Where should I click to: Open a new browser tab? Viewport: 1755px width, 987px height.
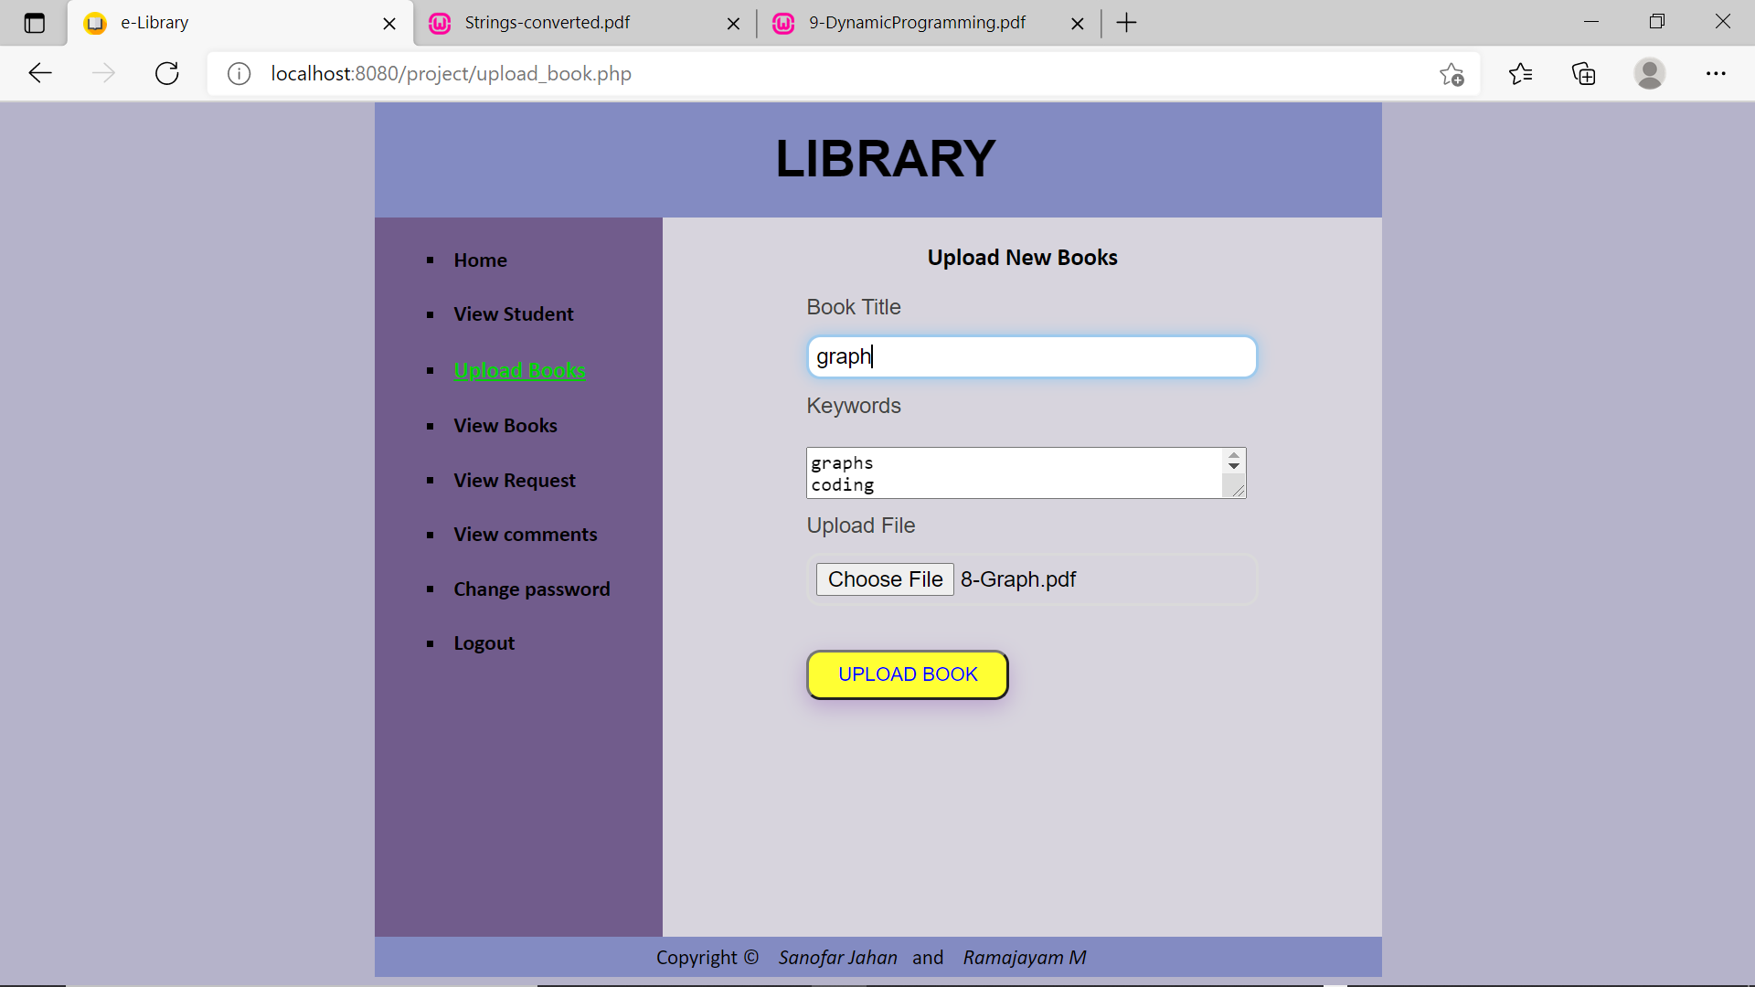(x=1126, y=23)
